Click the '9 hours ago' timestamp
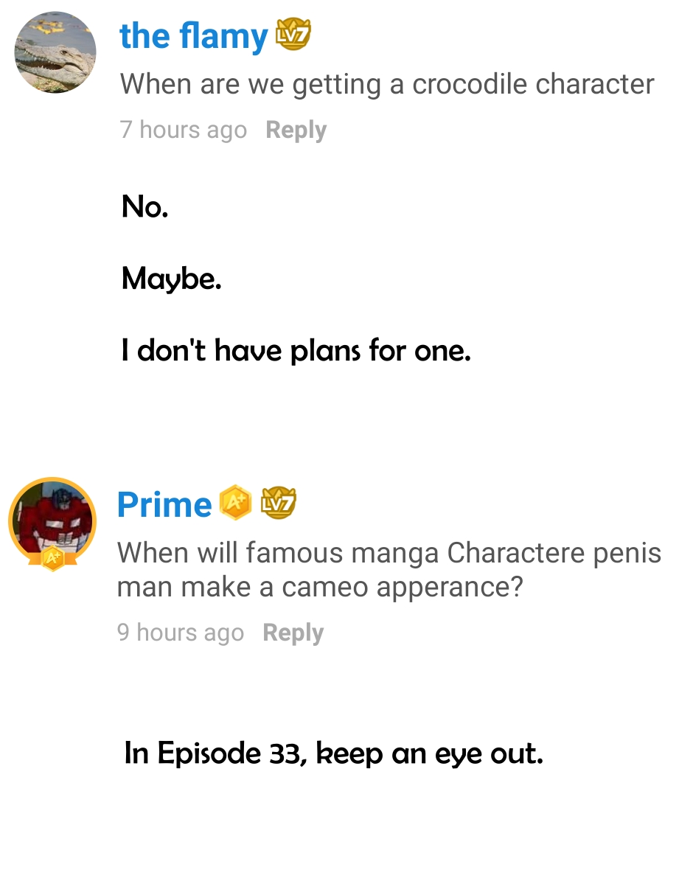This screenshot has width=693, height=895. [180, 633]
